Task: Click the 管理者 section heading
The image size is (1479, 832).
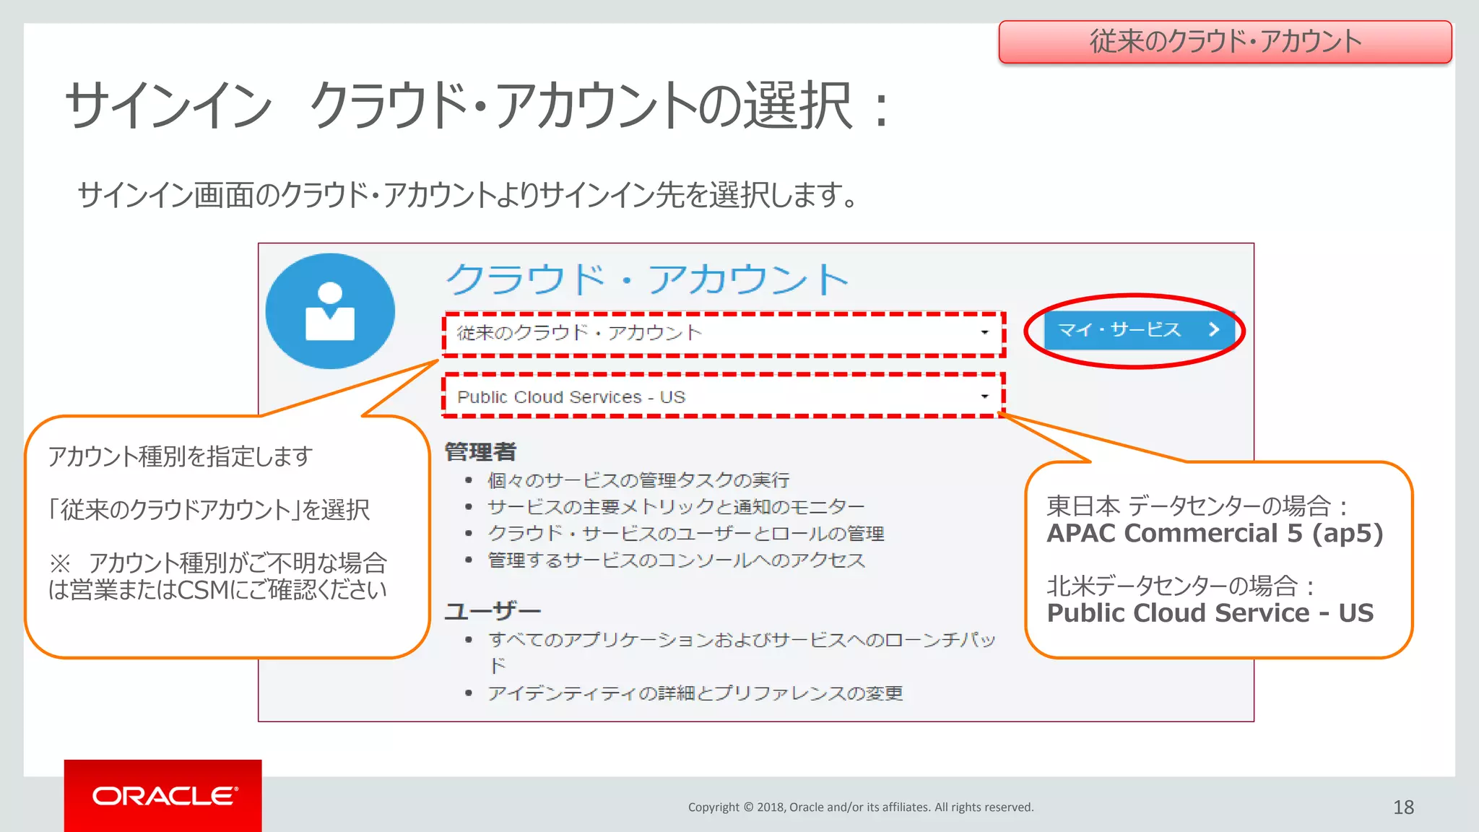Action: [x=480, y=452]
